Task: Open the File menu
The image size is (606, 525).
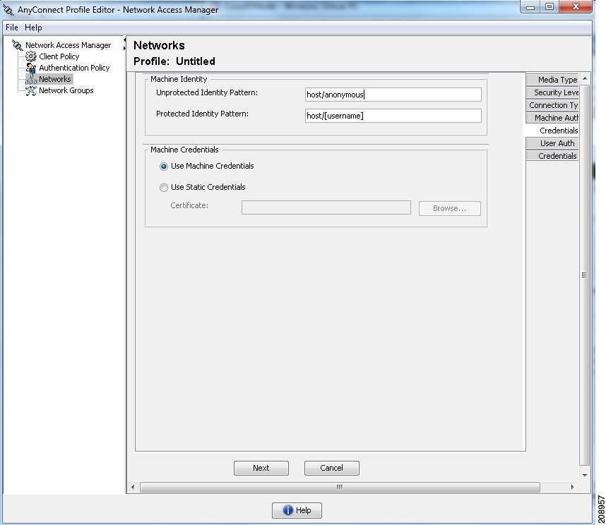Action: 11,28
